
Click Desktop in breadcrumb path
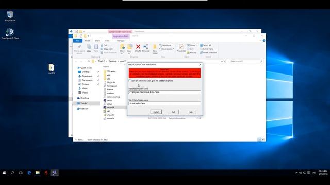(x=112, y=61)
